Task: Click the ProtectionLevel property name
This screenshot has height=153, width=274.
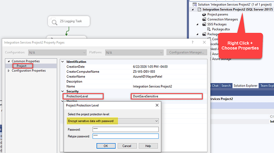Action: (x=77, y=96)
